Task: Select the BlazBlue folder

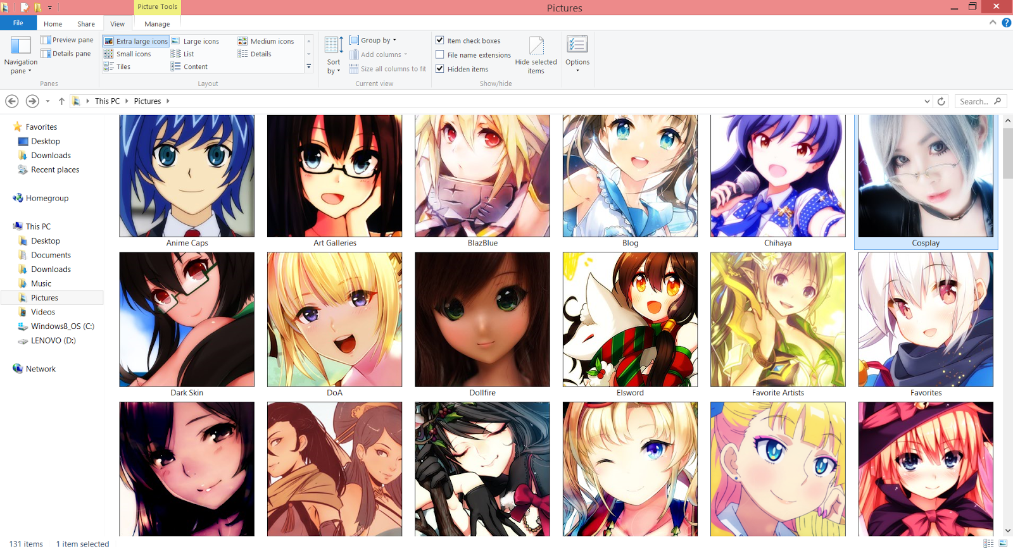Action: 482,182
